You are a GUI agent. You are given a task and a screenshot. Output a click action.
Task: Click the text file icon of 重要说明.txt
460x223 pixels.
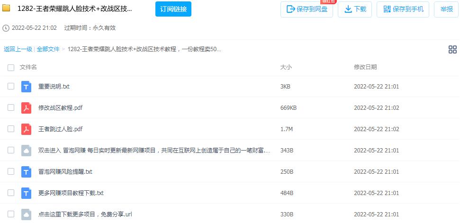click(26, 87)
